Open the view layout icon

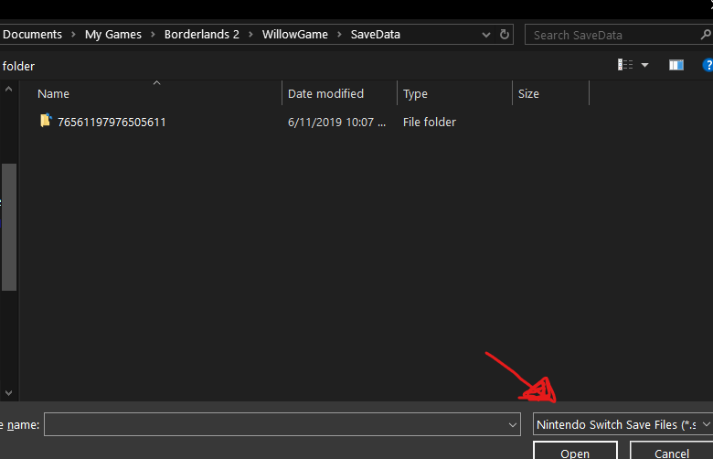coord(625,65)
